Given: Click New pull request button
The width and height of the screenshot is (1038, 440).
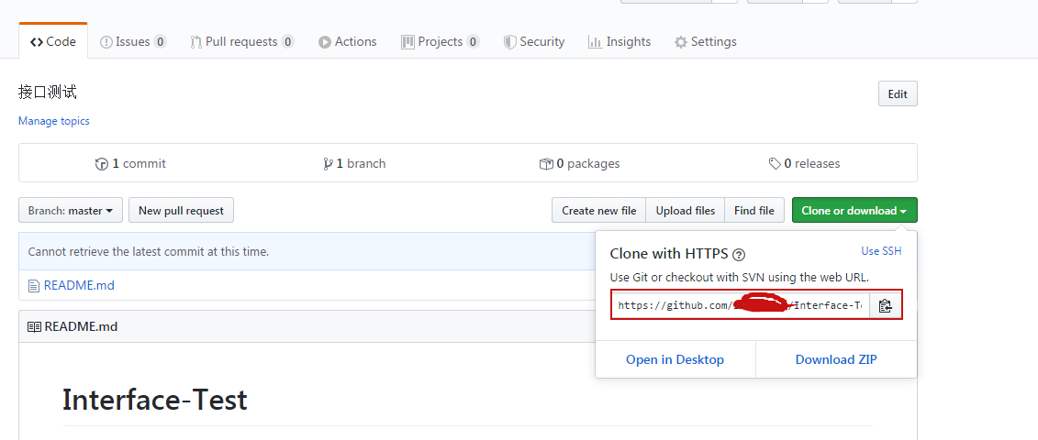Looking at the screenshot, I should [182, 211].
